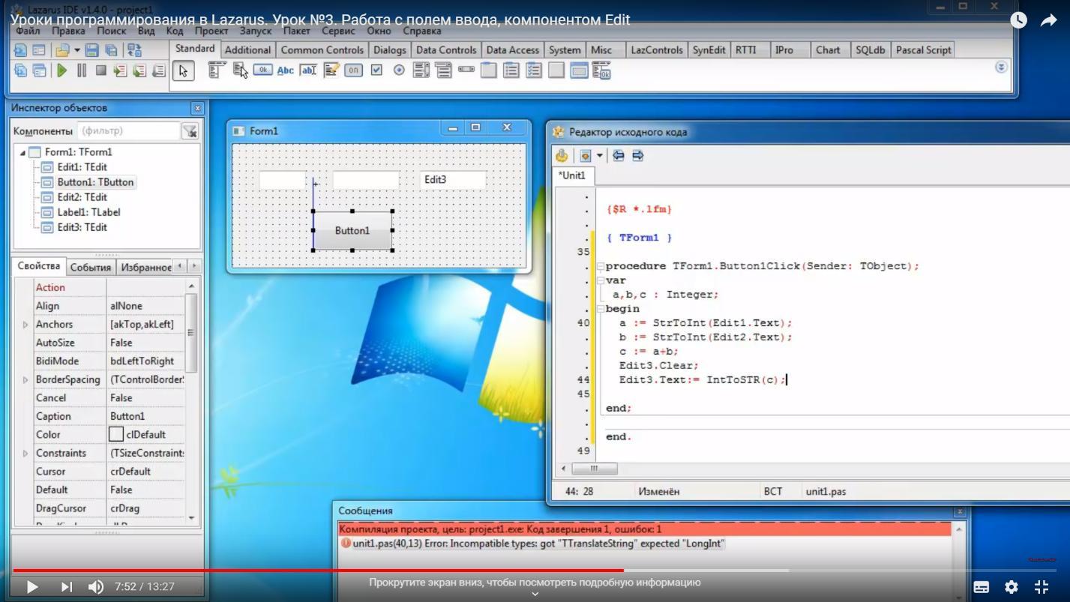Select the pointer selection tool in palette
The height and width of the screenshot is (602, 1070).
[183, 70]
